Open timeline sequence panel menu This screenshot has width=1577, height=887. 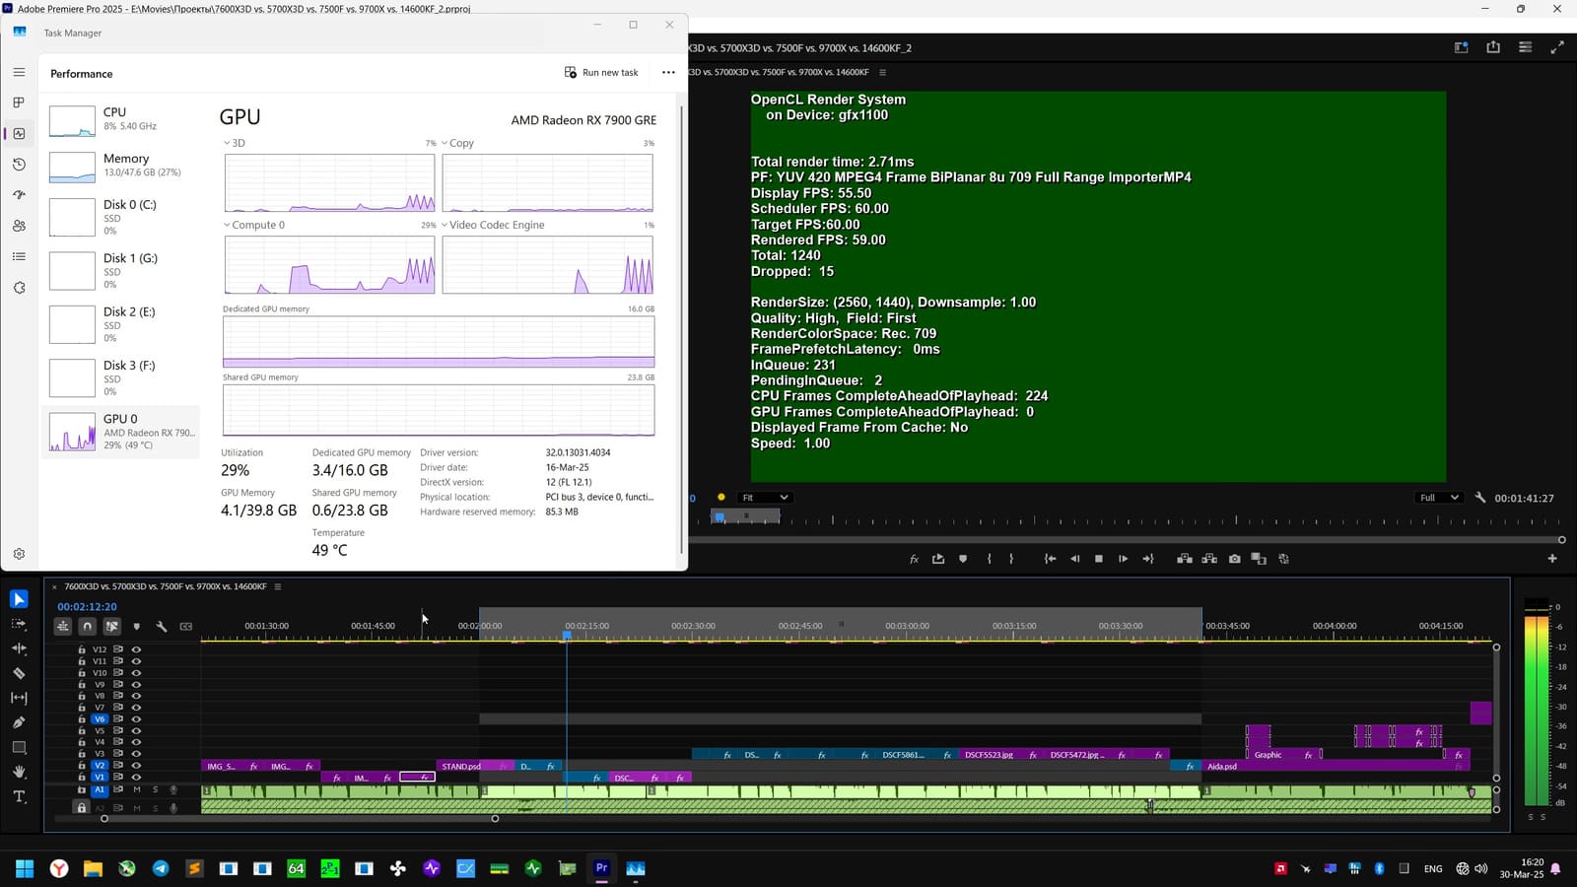(x=278, y=586)
